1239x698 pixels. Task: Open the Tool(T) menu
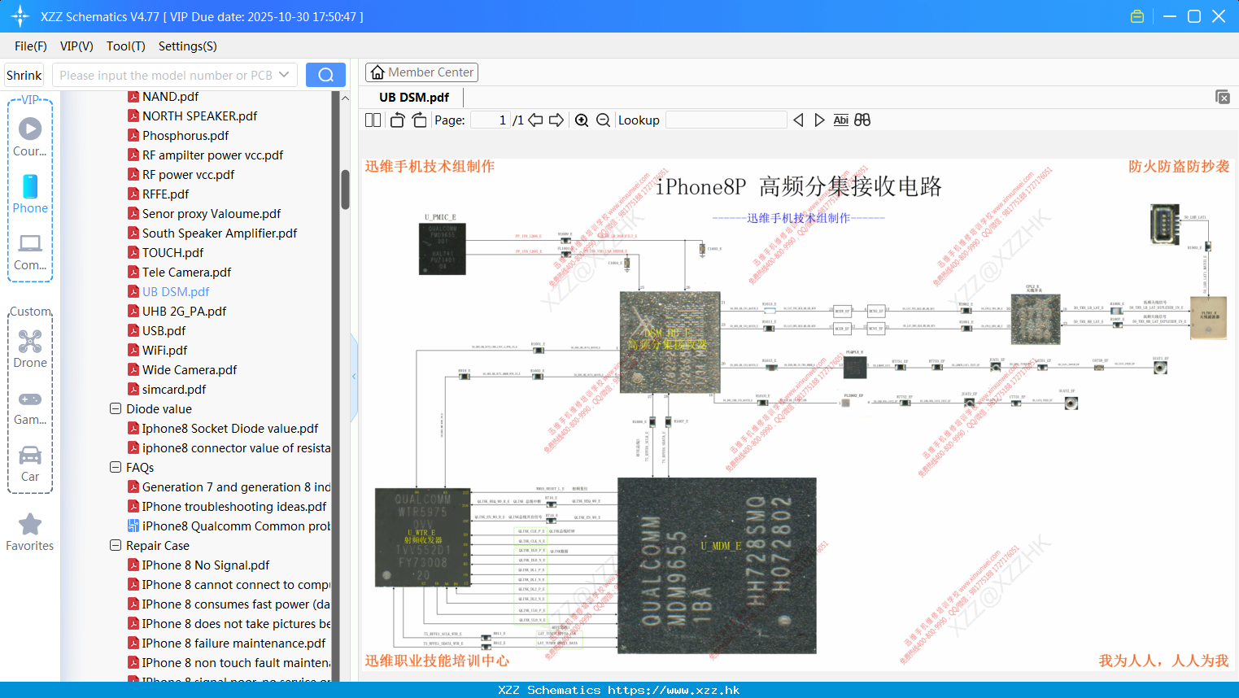[x=126, y=46]
